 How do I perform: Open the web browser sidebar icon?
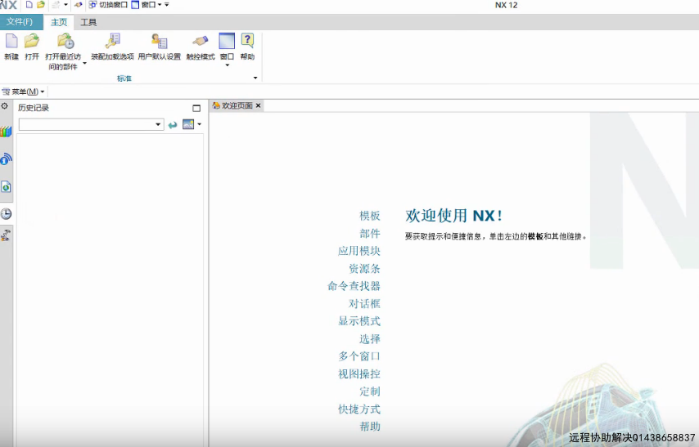[x=6, y=186]
